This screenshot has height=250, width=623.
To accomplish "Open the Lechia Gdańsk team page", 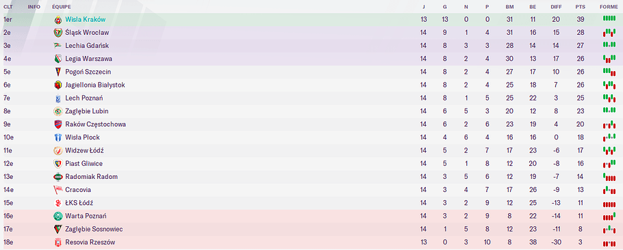I will point(87,46).
